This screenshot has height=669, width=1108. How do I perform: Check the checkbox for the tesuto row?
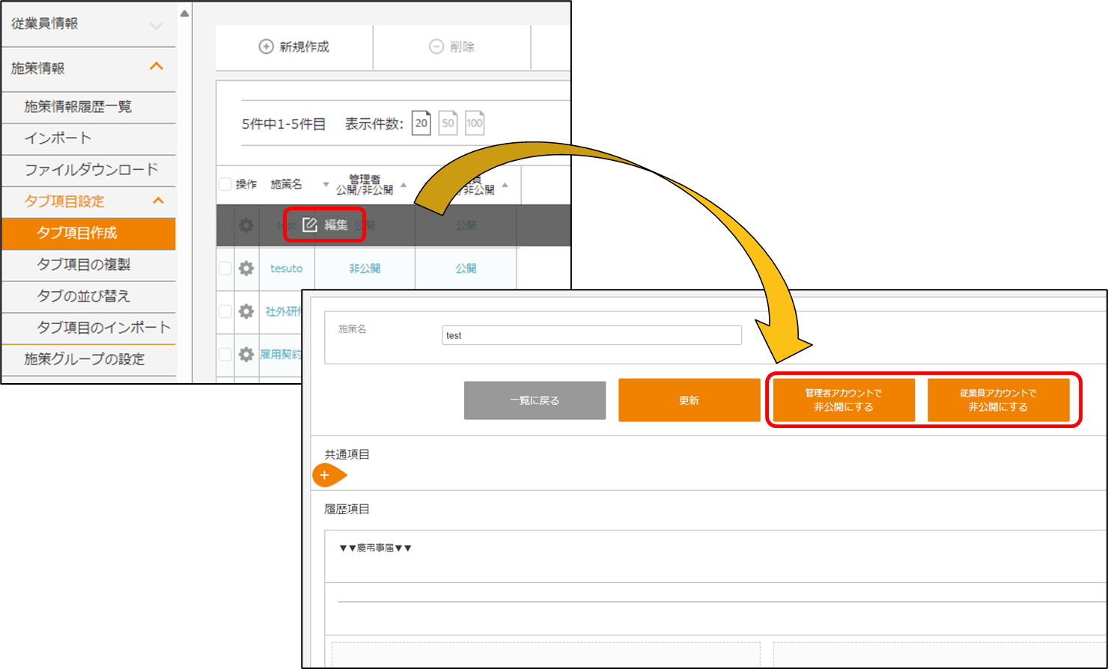[225, 268]
